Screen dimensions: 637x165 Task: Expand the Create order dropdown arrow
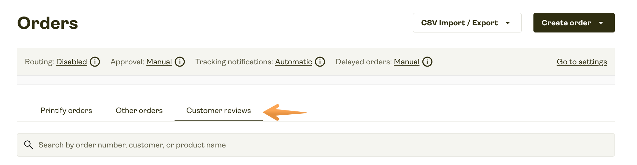click(x=601, y=23)
